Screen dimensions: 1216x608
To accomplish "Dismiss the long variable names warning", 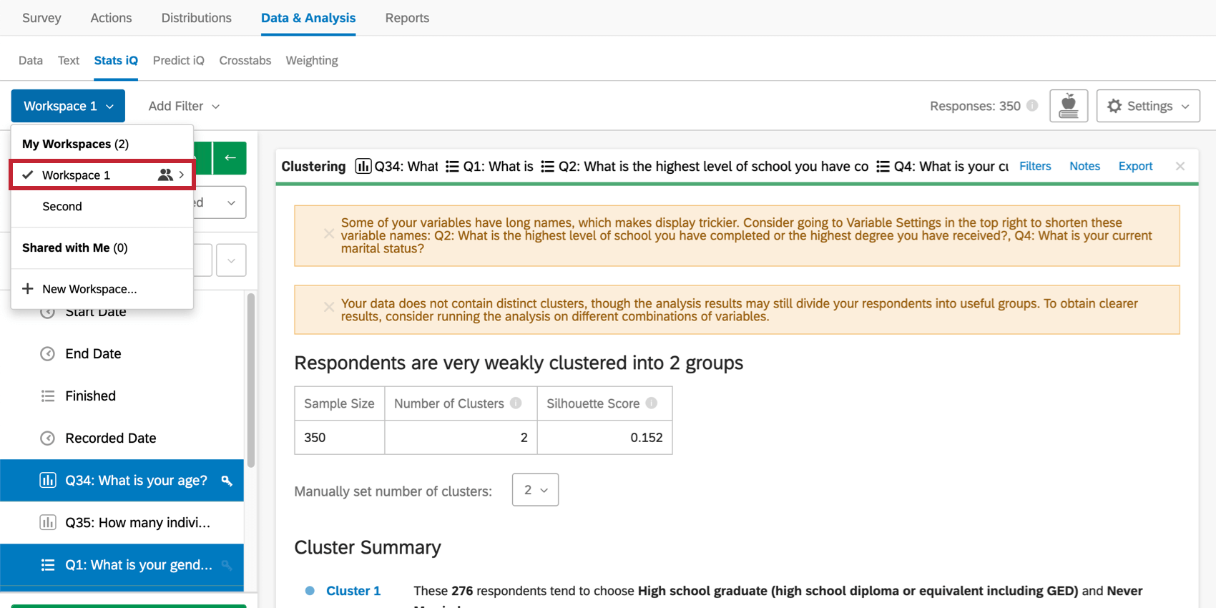I will tap(328, 233).
